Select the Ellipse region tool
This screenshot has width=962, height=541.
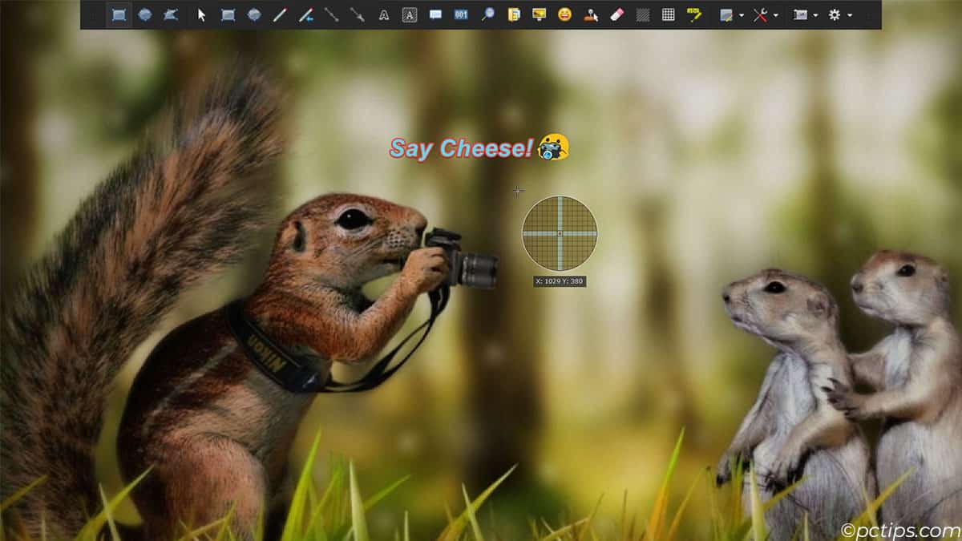[144, 14]
